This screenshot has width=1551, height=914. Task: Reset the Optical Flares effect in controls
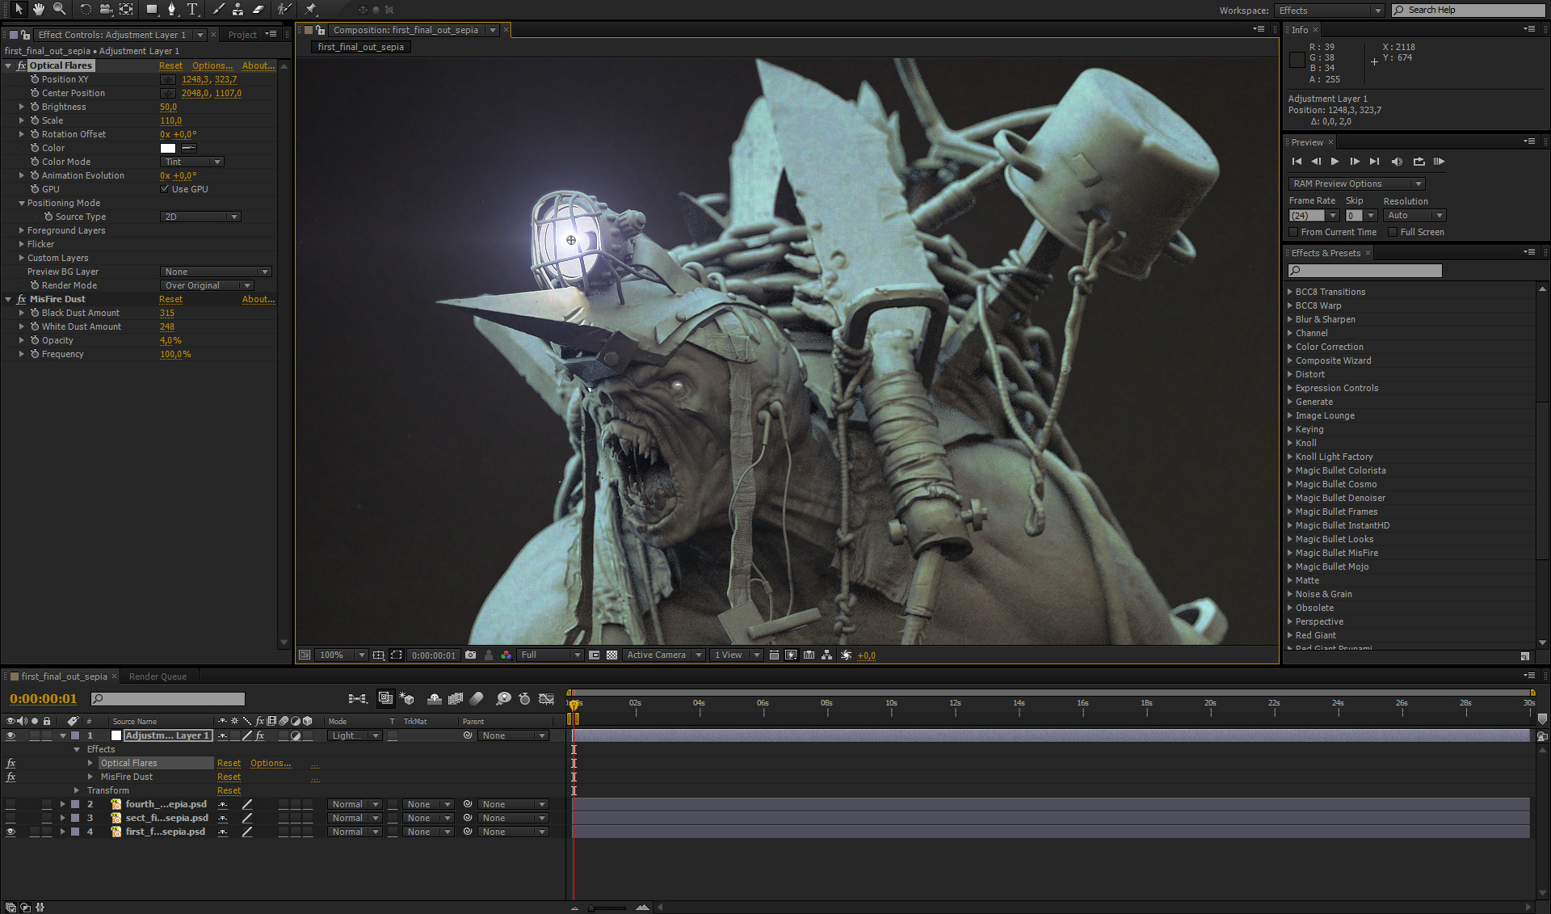[170, 65]
